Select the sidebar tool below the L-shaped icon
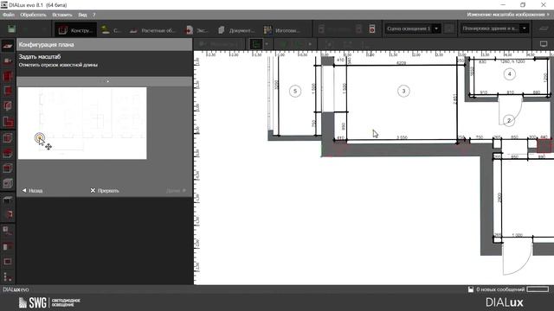 [8, 138]
